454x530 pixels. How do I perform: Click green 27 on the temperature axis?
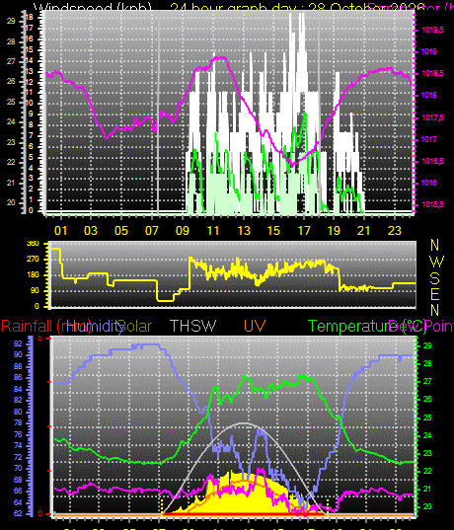427,381
